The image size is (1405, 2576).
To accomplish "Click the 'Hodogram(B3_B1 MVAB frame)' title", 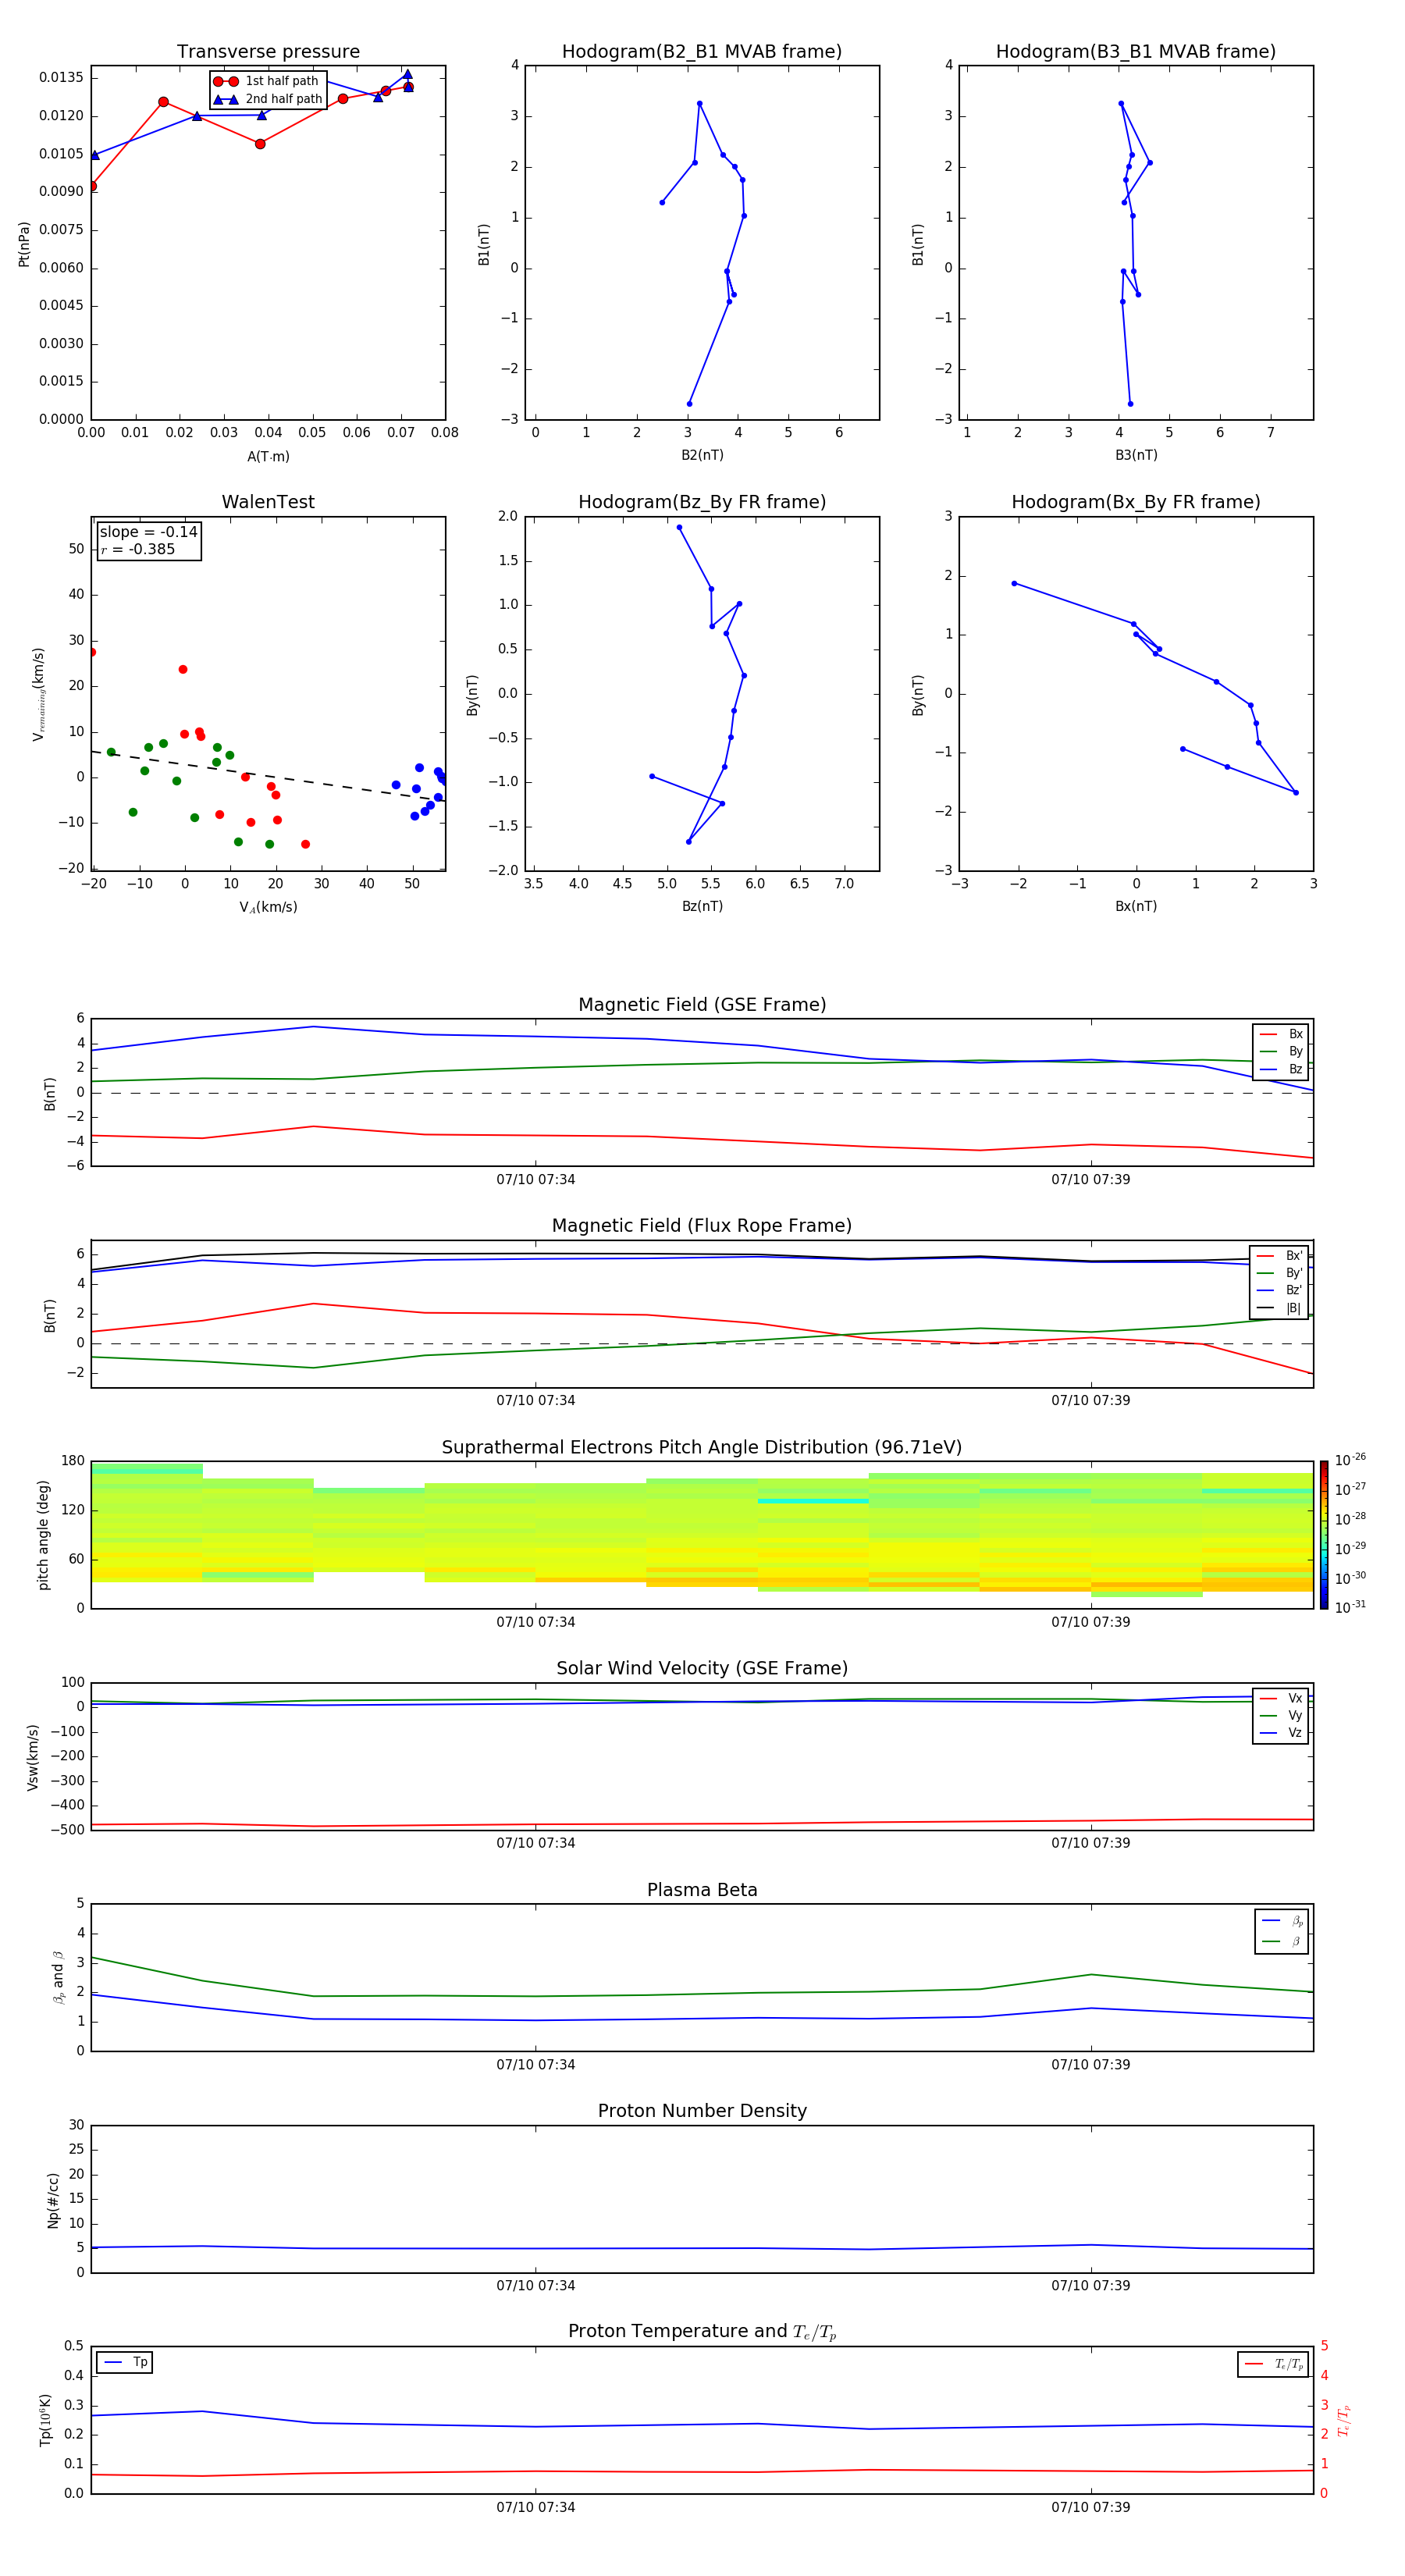I will 1136,51.
